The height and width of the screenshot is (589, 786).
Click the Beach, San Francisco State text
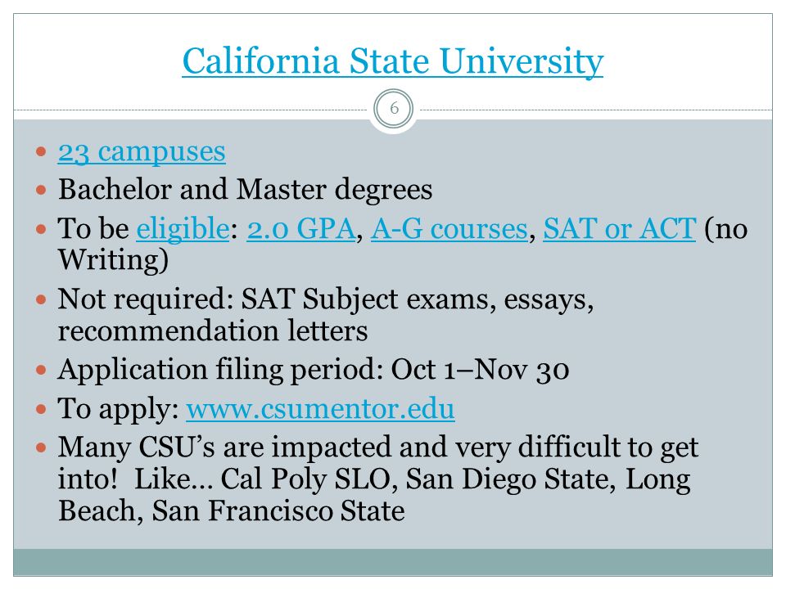pyautogui.click(x=231, y=511)
